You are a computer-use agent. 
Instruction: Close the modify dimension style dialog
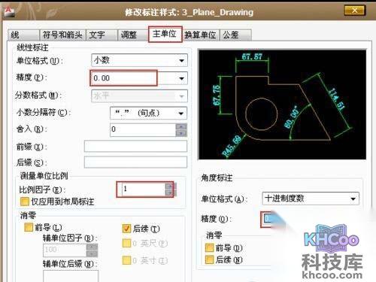tap(355, 11)
